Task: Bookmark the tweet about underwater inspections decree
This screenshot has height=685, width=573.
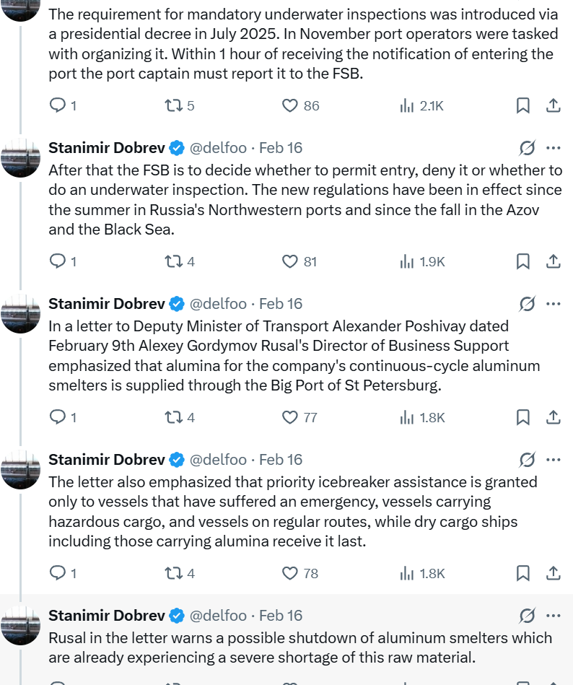Action: pyautogui.click(x=523, y=106)
